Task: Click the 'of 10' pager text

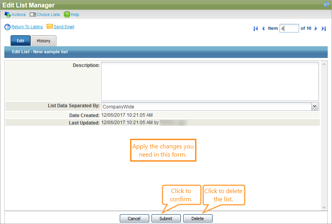Action: pyautogui.click(x=306, y=28)
